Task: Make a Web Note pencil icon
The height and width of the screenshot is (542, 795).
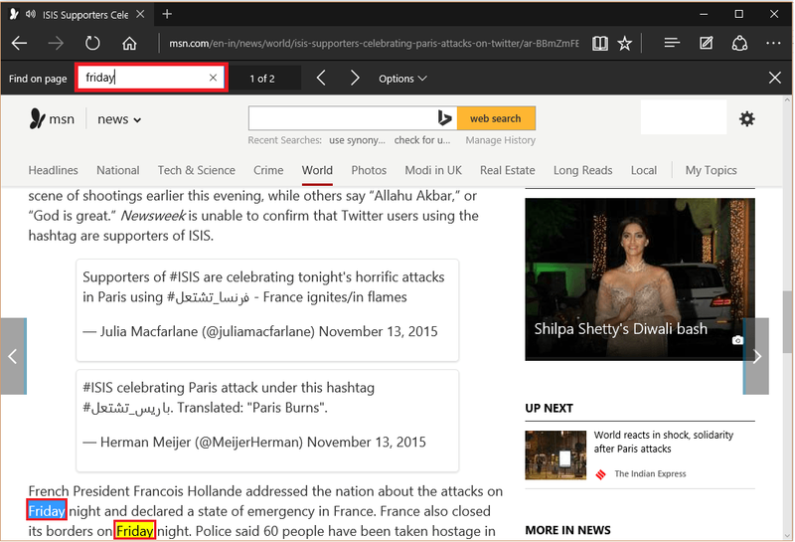Action: click(706, 43)
